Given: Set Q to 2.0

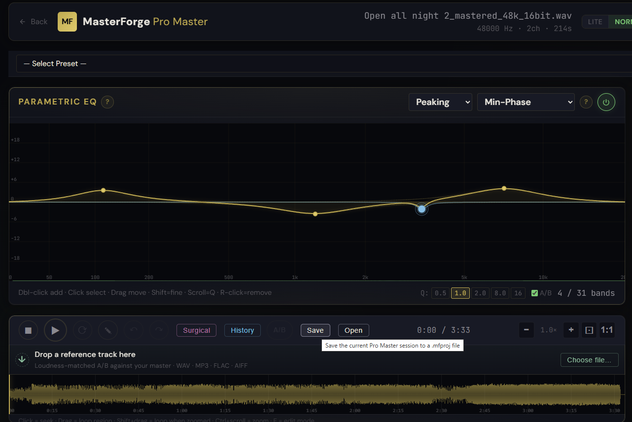Looking at the screenshot, I should [480, 293].
